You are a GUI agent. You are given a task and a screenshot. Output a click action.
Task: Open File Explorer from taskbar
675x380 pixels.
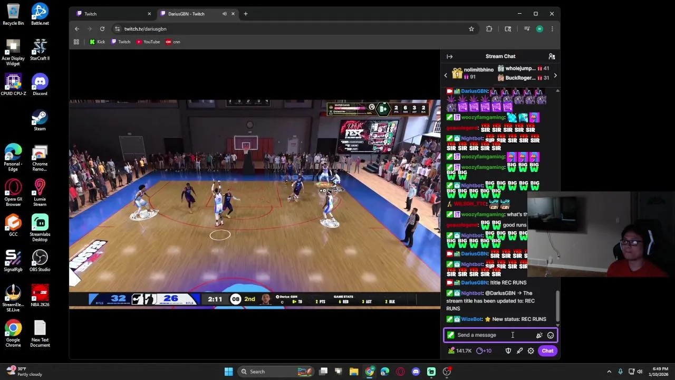(x=354, y=372)
